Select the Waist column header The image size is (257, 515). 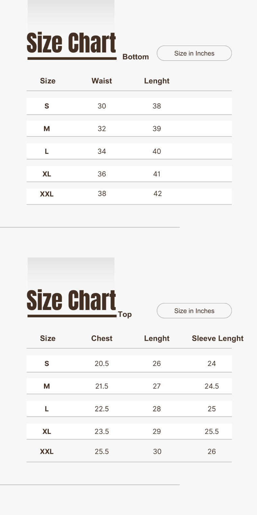tap(102, 81)
